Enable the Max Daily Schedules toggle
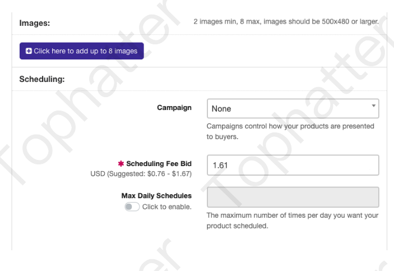The width and height of the screenshot is (394, 271). (132, 206)
